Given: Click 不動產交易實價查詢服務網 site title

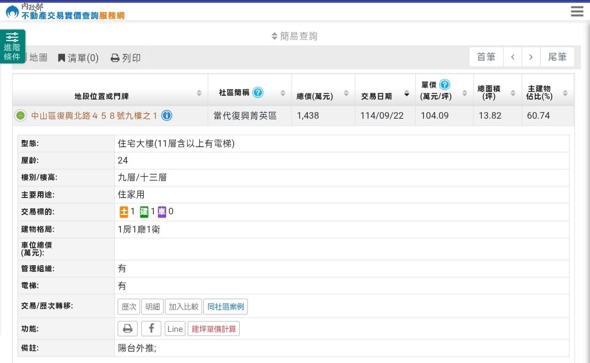Looking at the screenshot, I should click(73, 15).
